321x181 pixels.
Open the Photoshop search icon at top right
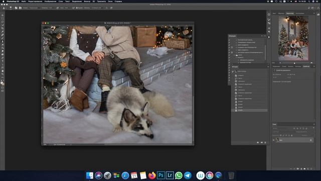tap(309, 8)
